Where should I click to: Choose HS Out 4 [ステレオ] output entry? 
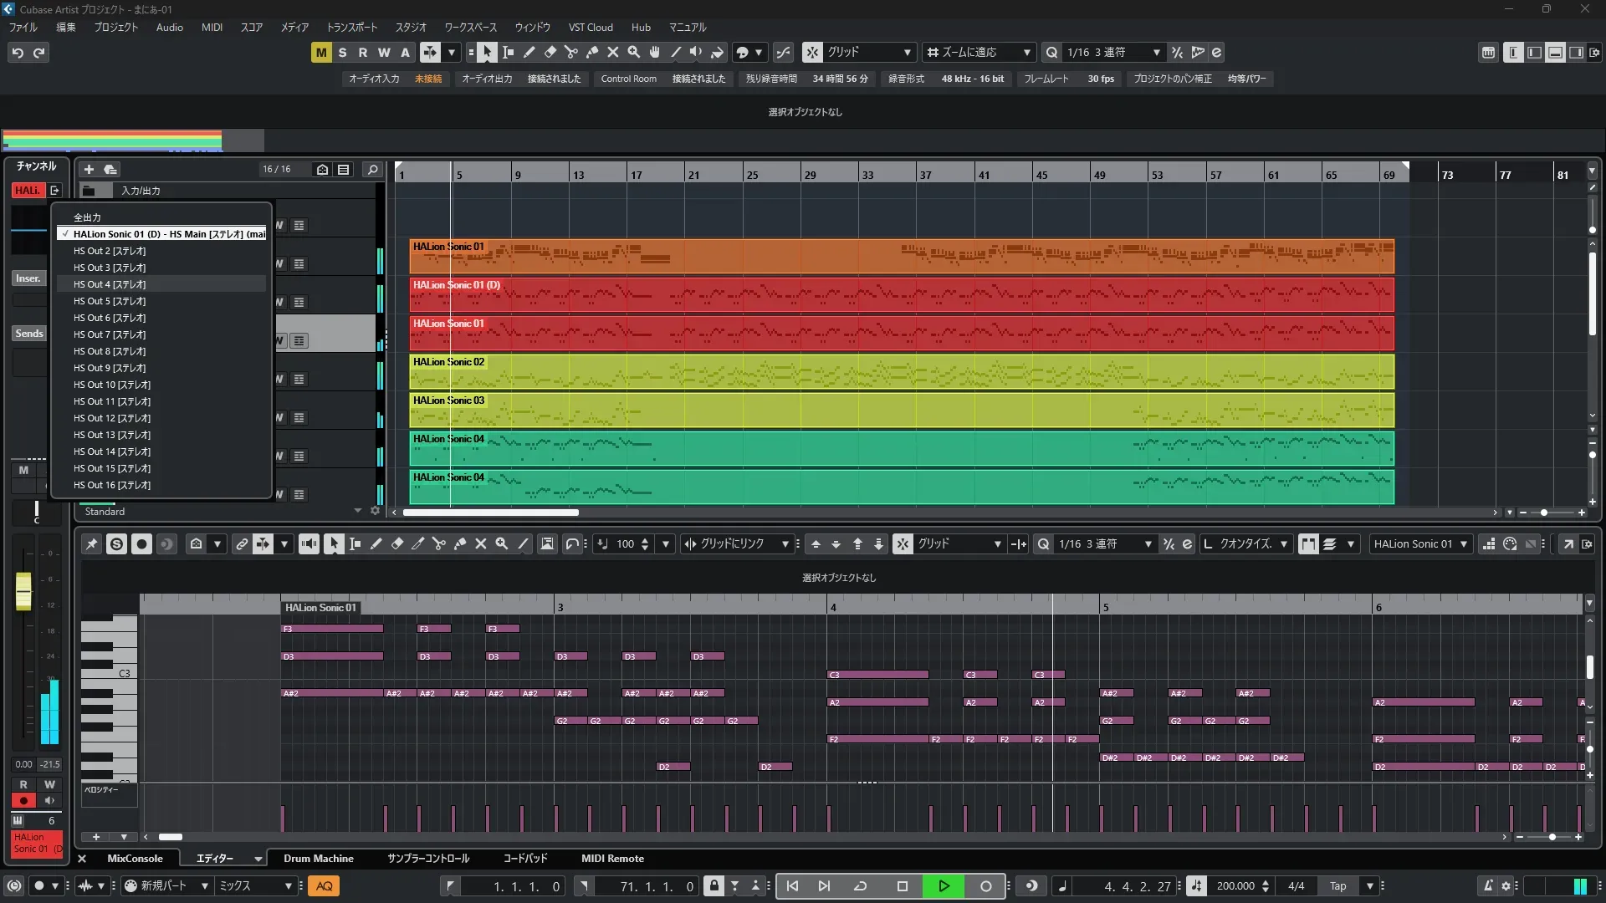point(110,284)
